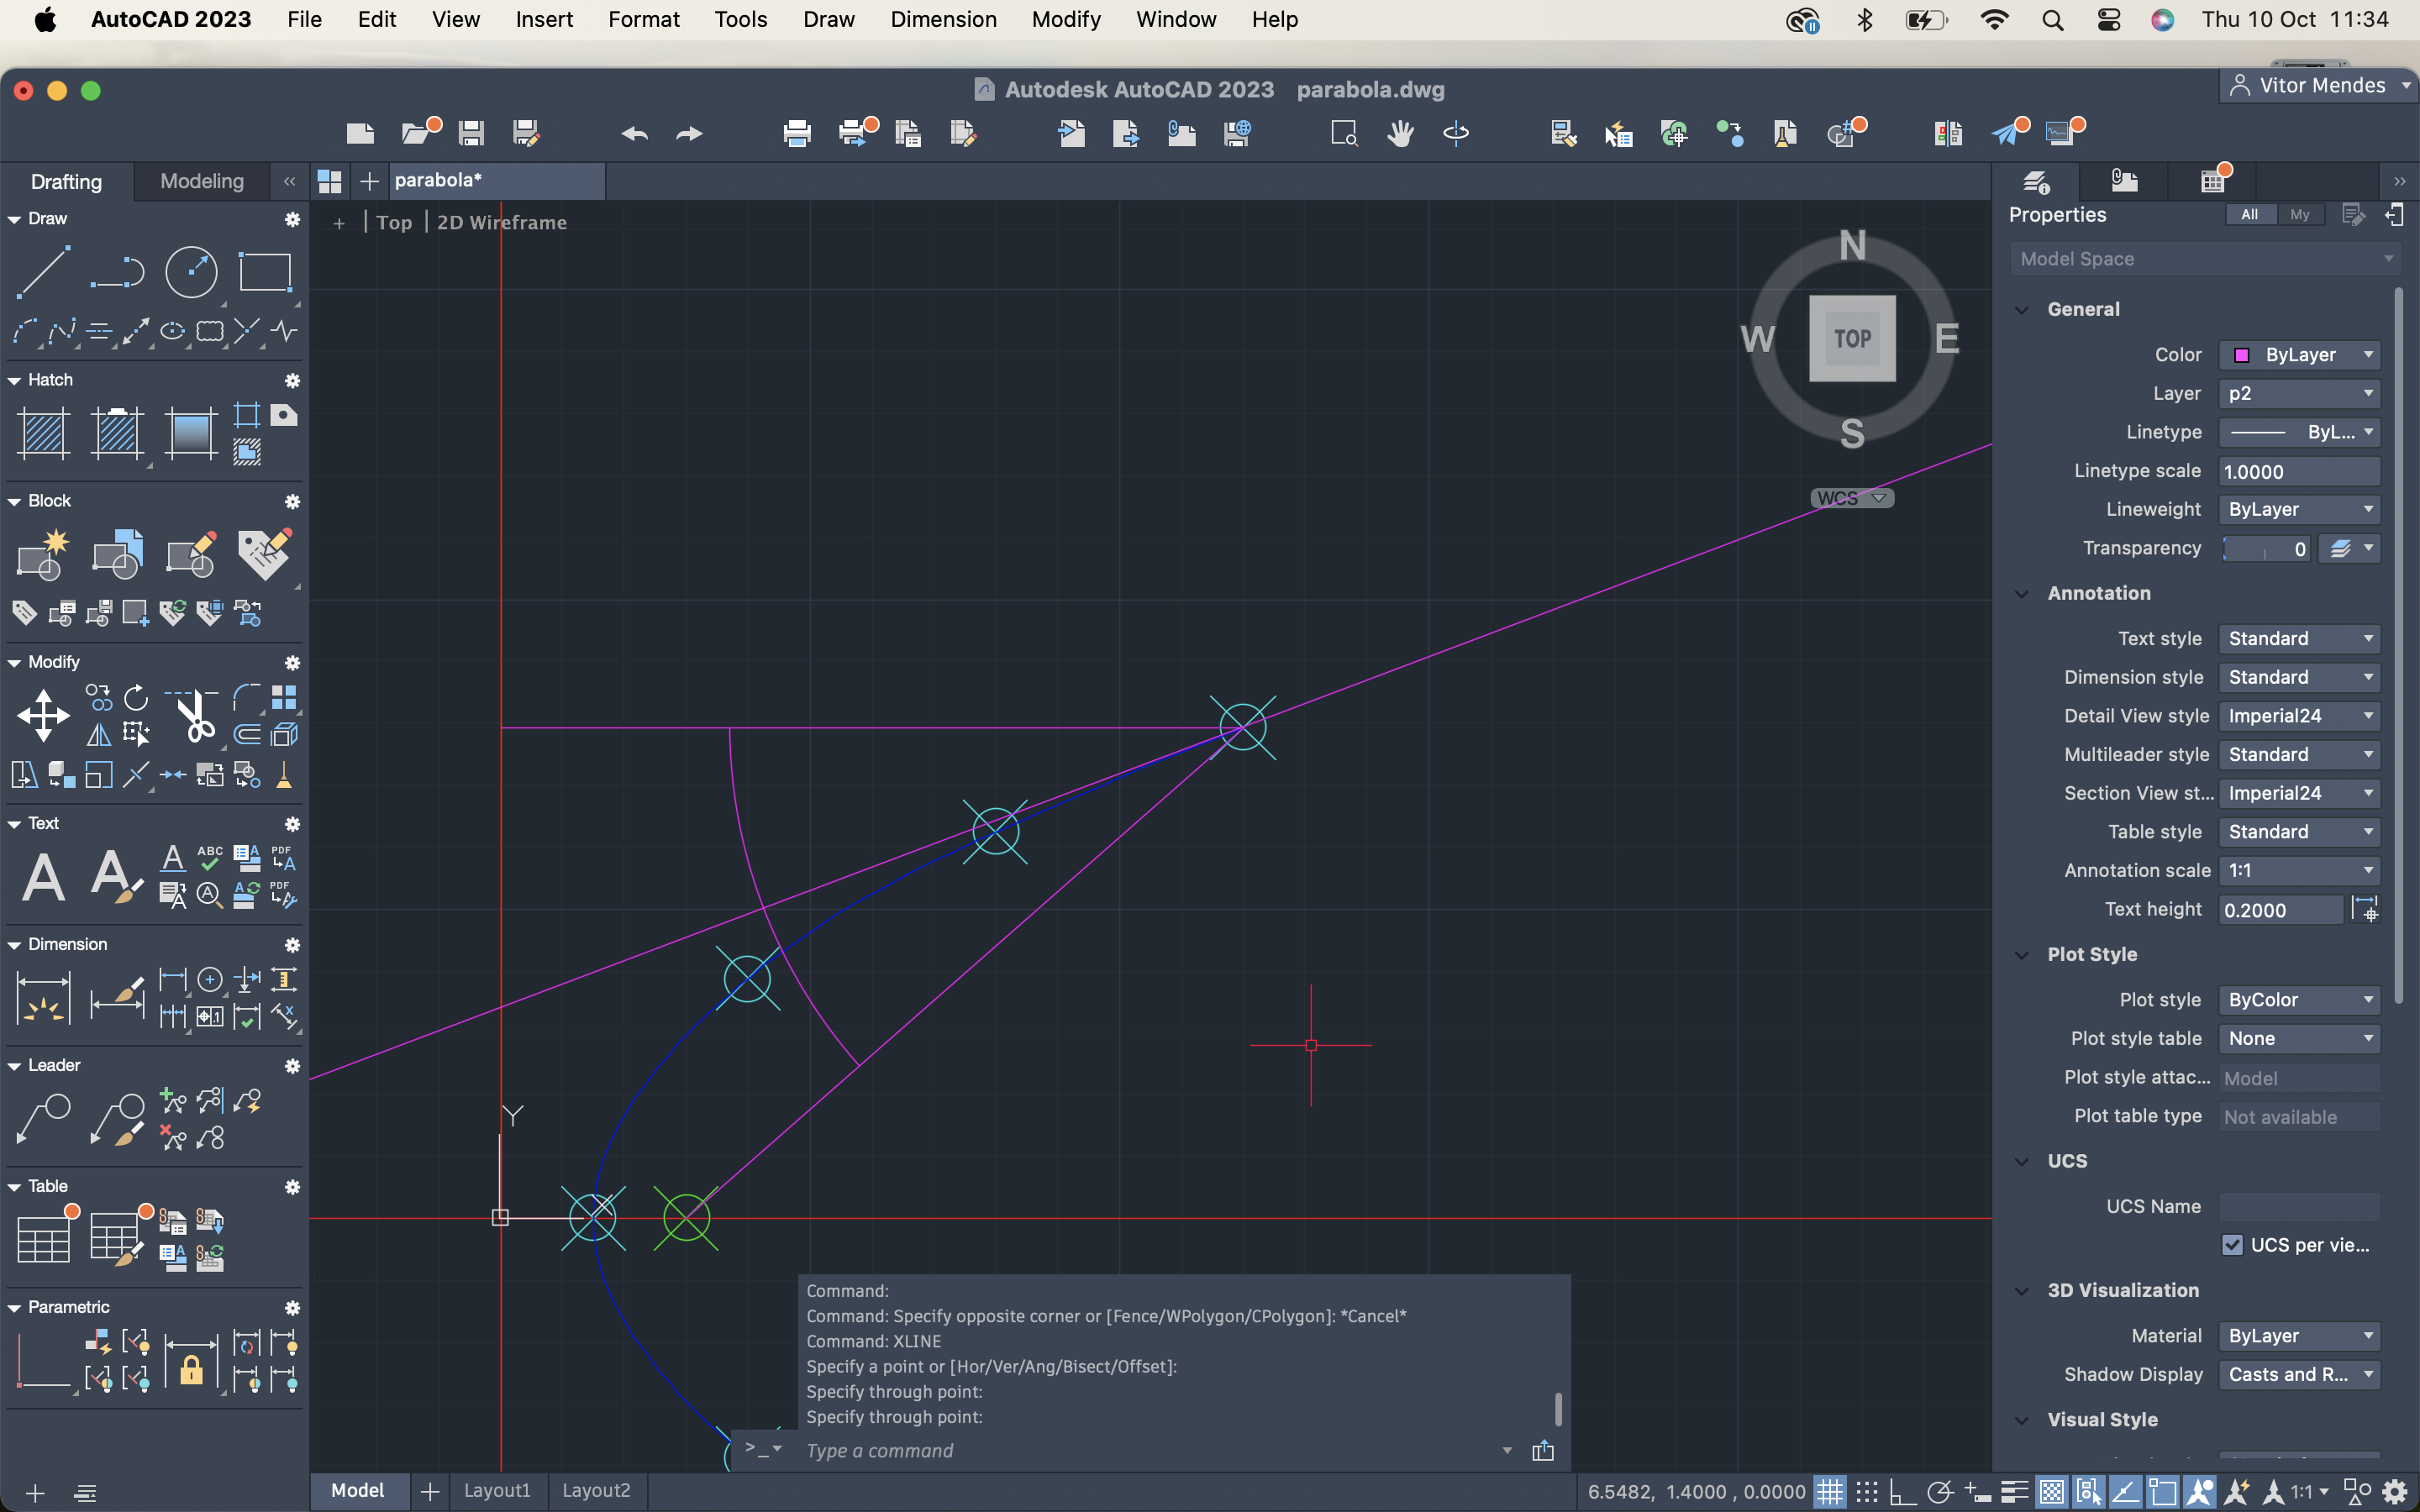The image size is (2420, 1512).
Task: Switch to the Layout2 tab
Action: click(x=596, y=1490)
